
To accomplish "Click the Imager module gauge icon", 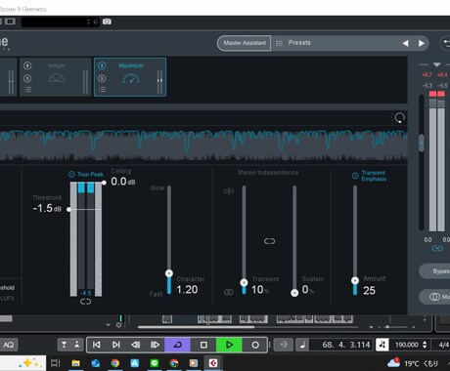I will coord(57,78).
